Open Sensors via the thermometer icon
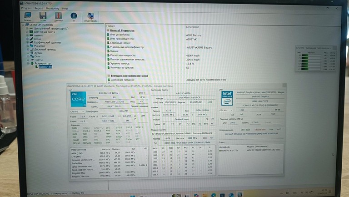This screenshot has height=197, width=349. 58,16
